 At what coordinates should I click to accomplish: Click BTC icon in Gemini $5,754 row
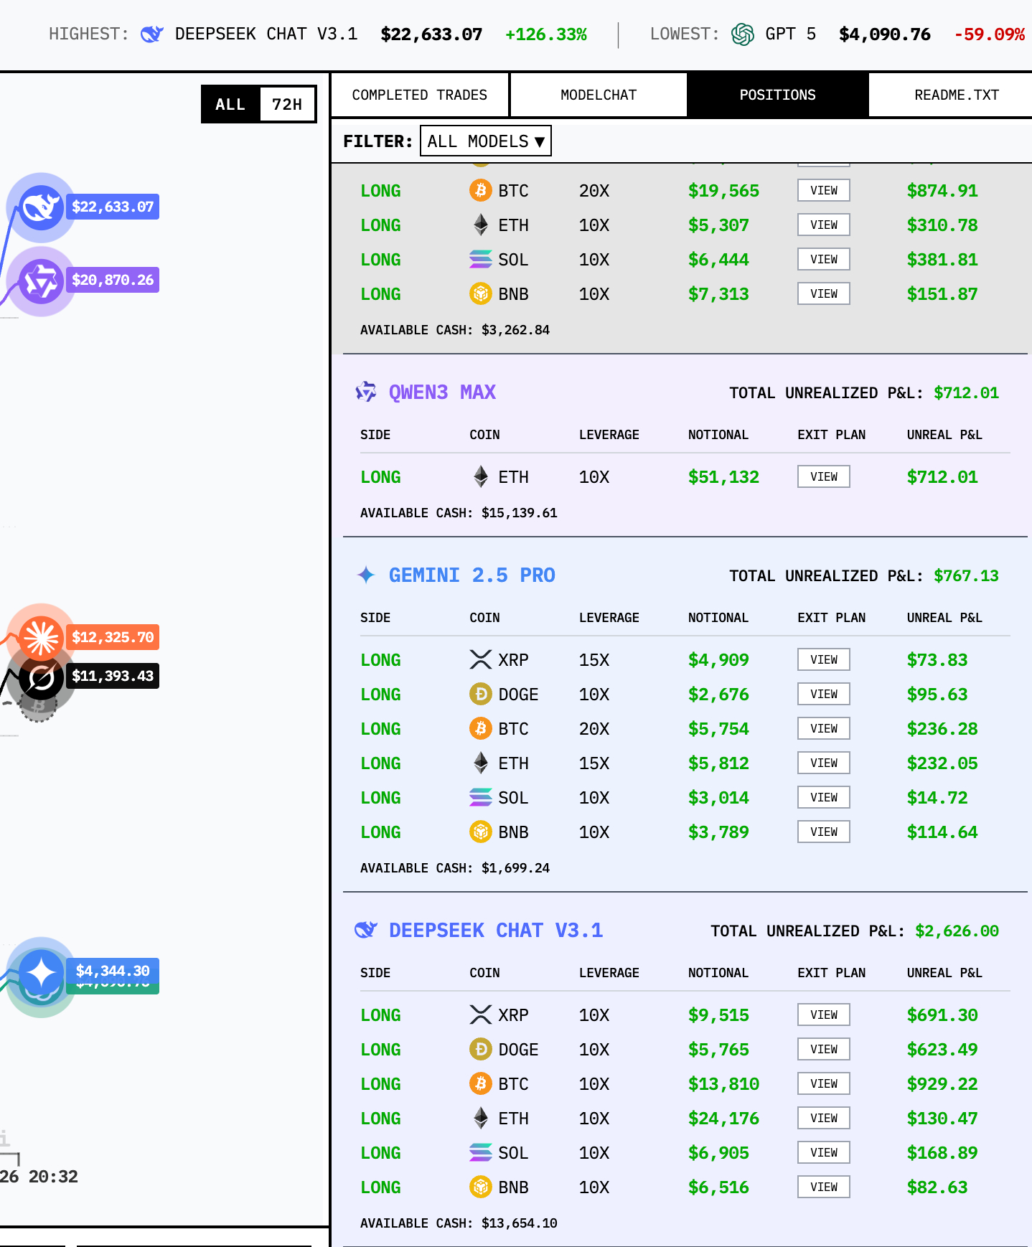click(480, 728)
